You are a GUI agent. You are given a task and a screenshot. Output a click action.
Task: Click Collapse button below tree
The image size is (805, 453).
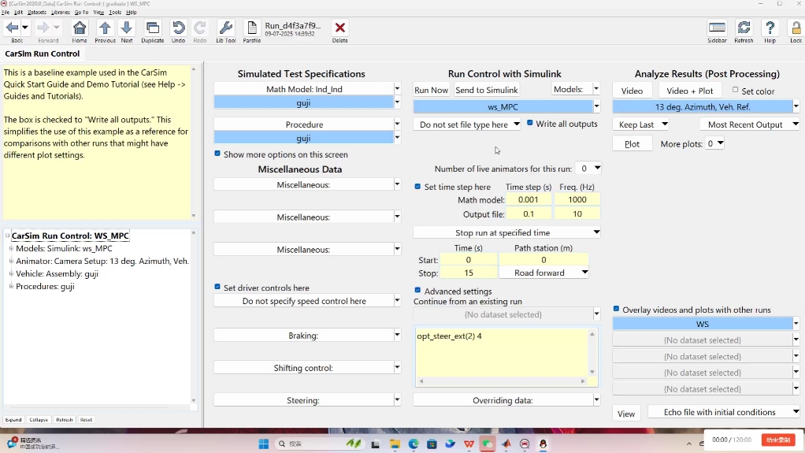[39, 420]
